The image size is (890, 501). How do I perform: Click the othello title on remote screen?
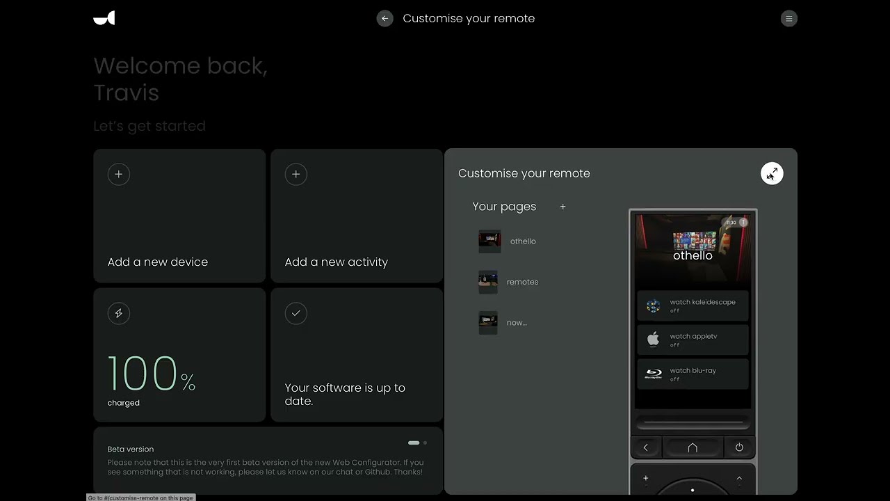click(x=693, y=255)
